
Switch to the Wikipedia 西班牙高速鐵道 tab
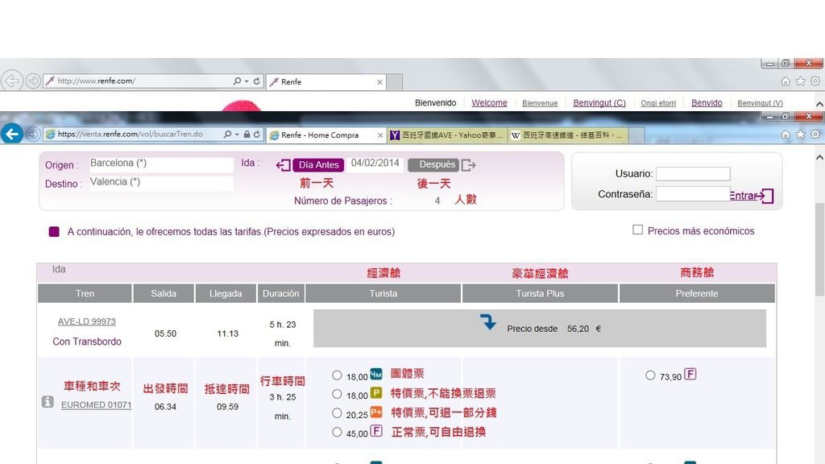click(568, 135)
